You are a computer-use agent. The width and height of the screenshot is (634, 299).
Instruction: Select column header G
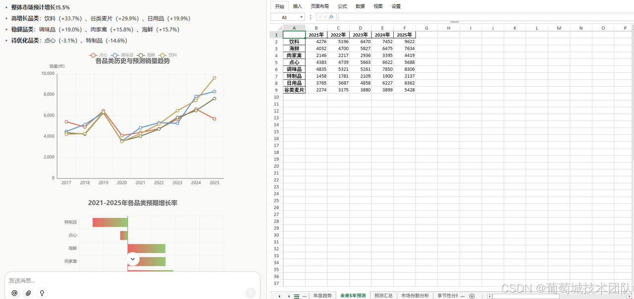(426, 28)
